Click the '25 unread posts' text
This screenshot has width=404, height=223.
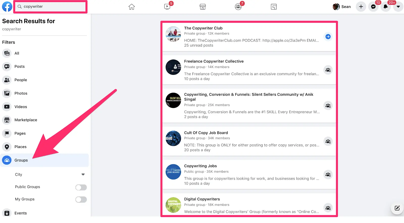[x=199, y=46]
